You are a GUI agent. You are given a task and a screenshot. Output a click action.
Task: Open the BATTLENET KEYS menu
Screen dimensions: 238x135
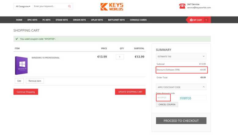(x=116, y=20)
